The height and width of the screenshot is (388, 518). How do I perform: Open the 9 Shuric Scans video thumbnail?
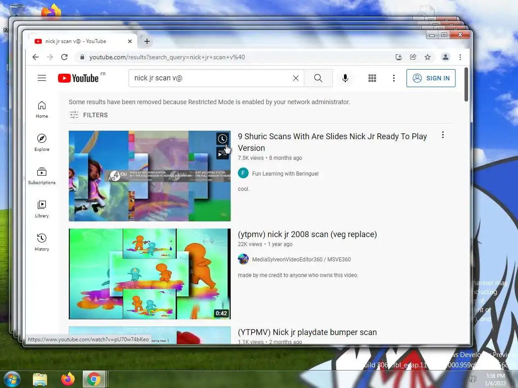[x=150, y=176]
